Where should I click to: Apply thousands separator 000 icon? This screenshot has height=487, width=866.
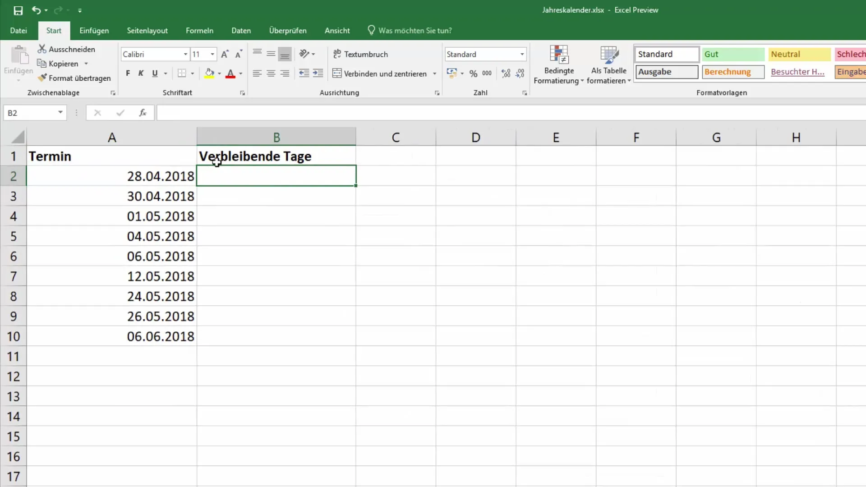[x=487, y=74]
